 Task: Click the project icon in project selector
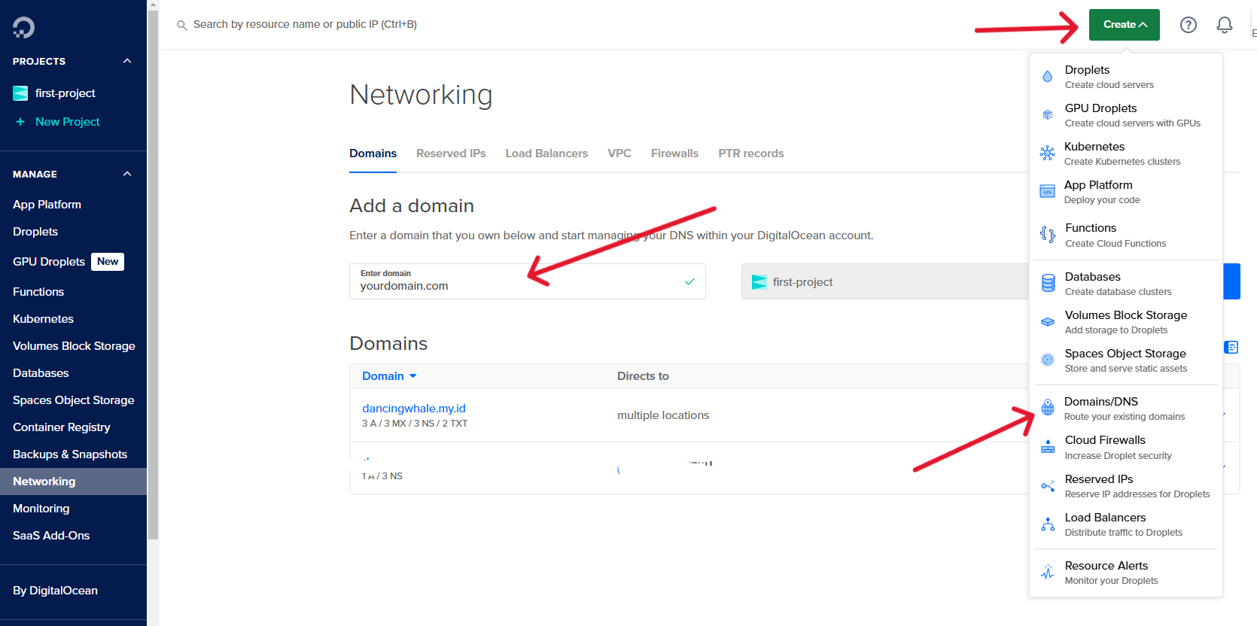click(x=759, y=282)
